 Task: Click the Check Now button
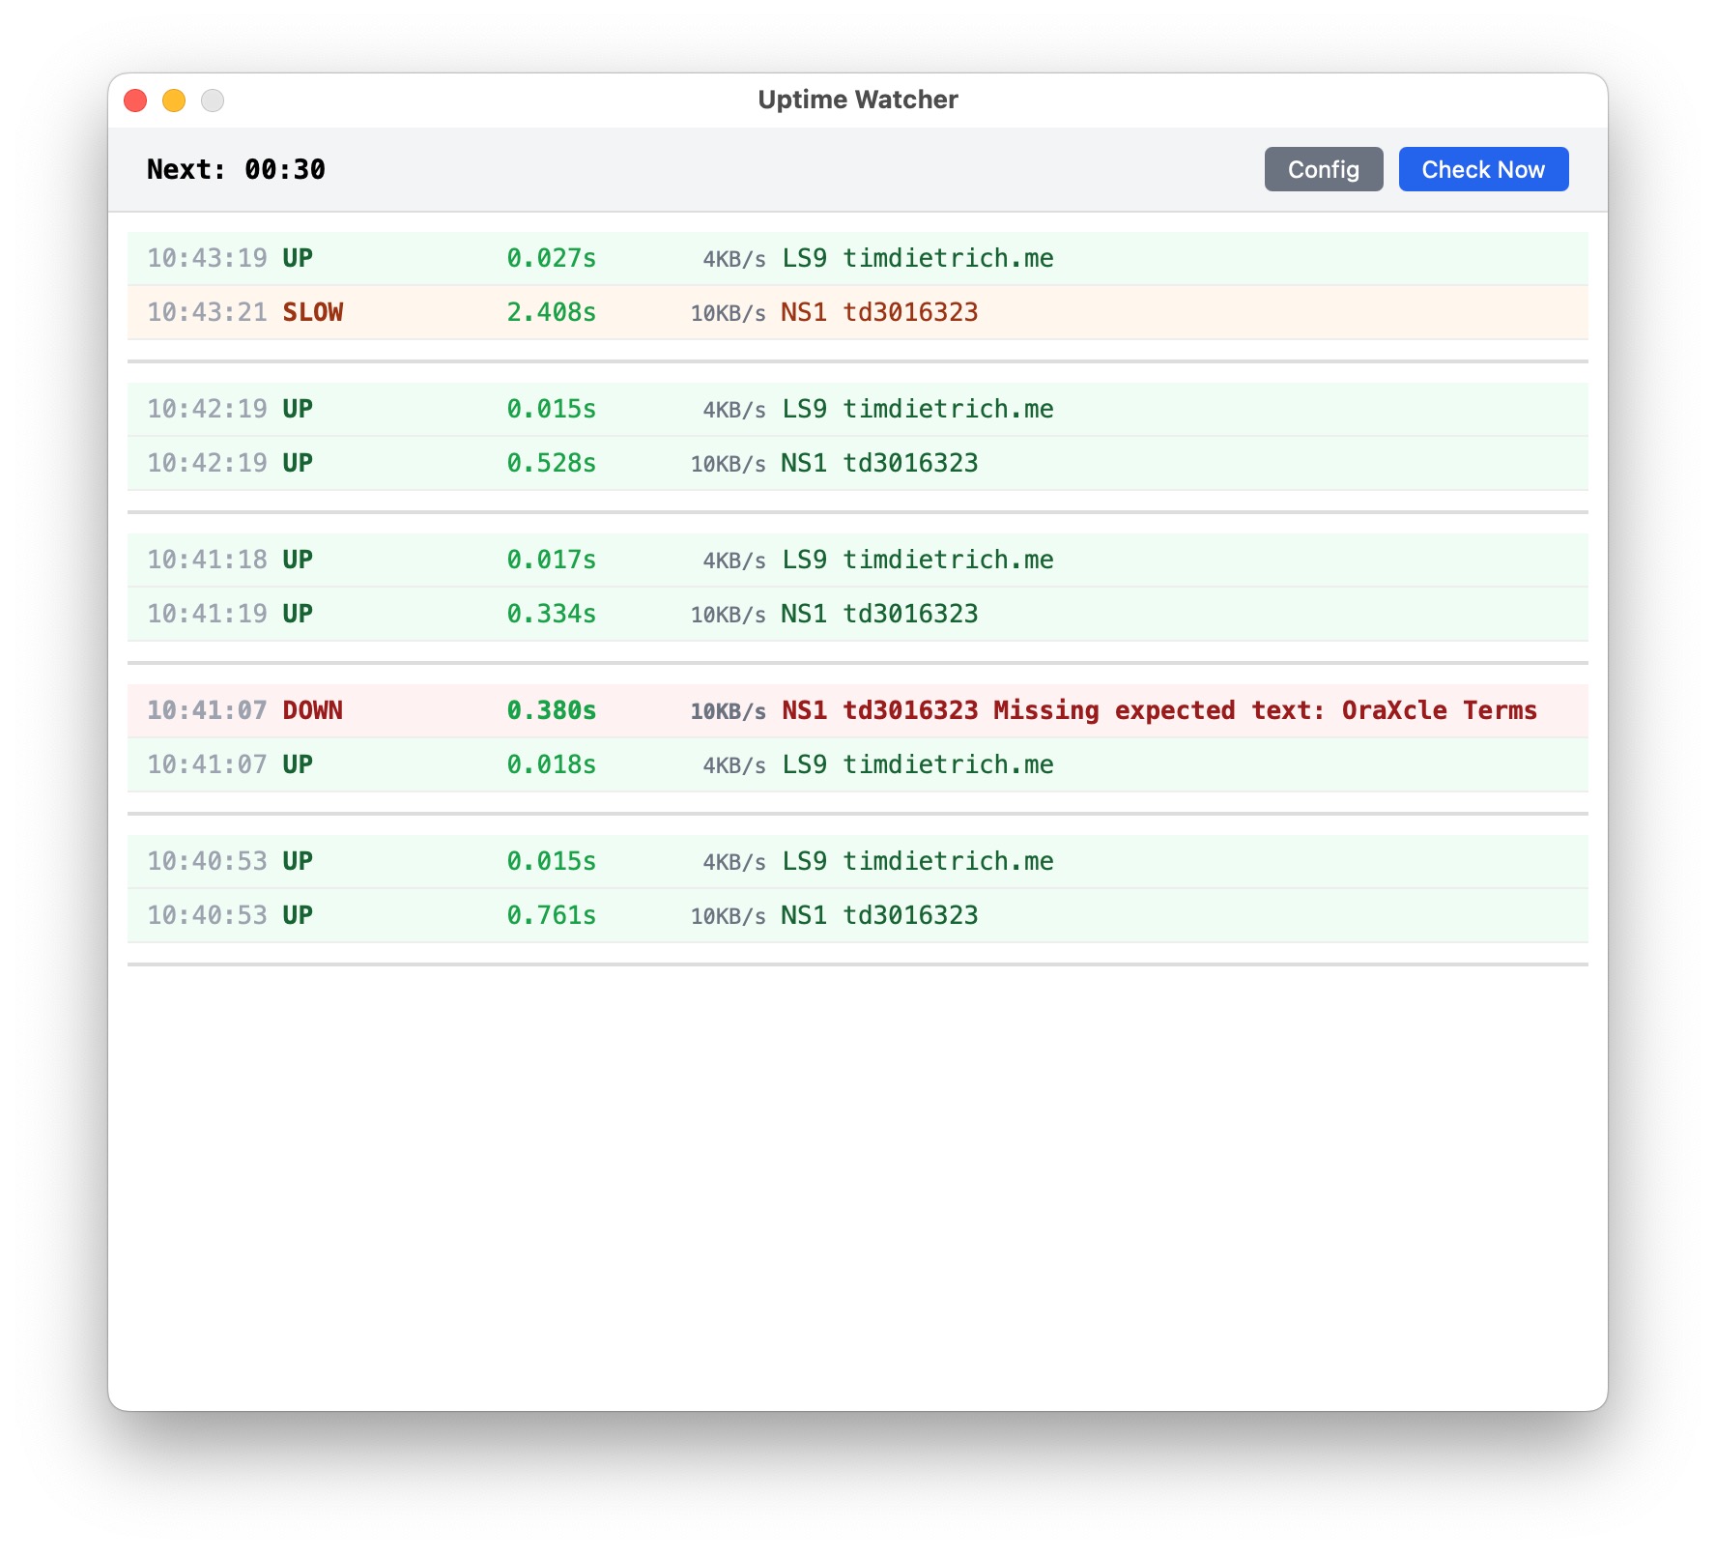(x=1482, y=169)
